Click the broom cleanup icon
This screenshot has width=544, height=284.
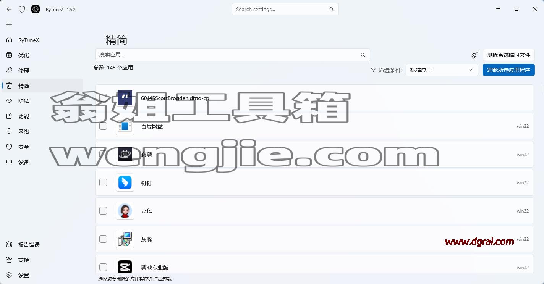[474, 55]
